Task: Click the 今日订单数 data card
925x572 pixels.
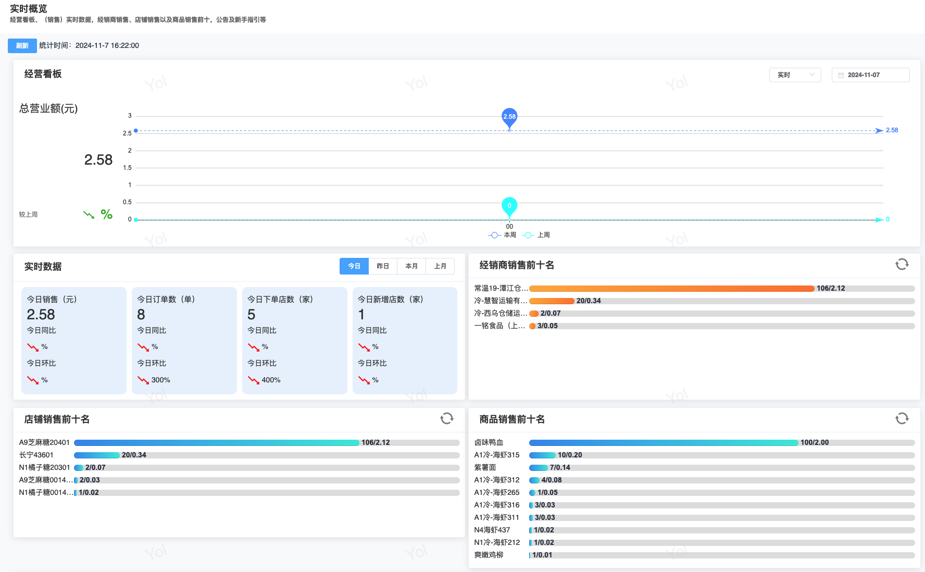Action: (184, 340)
